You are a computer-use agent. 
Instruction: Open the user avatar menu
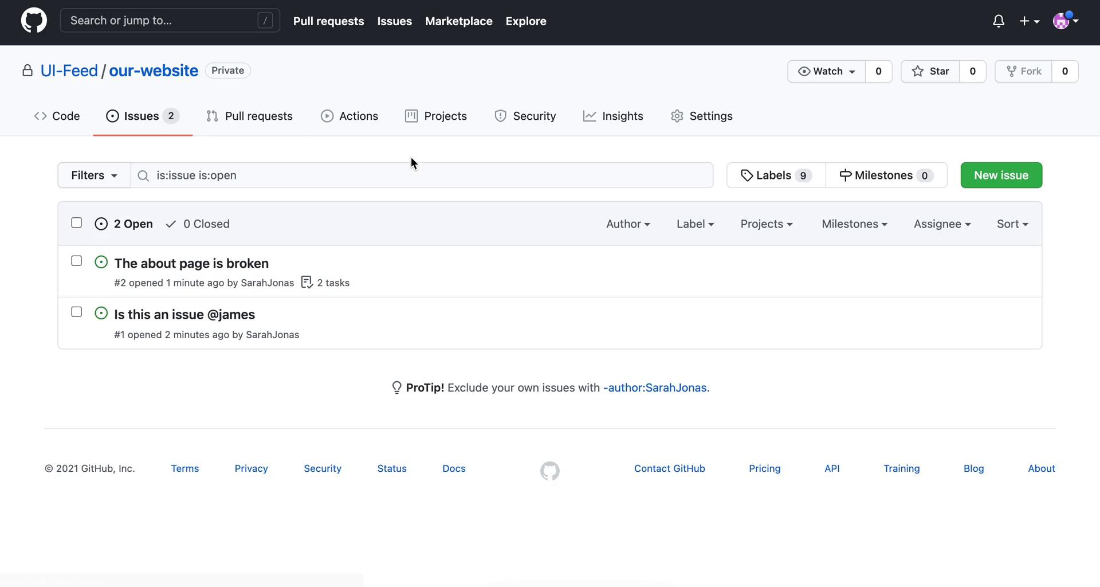pyautogui.click(x=1066, y=21)
